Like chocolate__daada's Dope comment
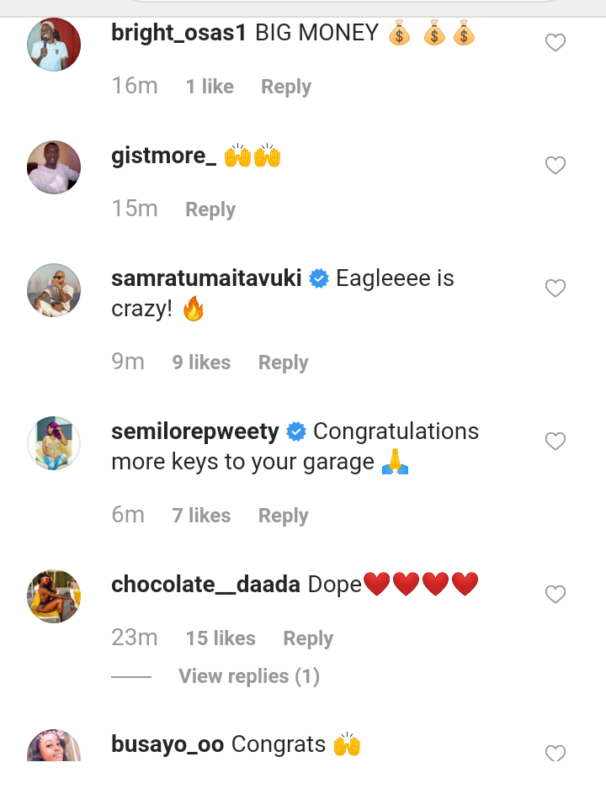606x794 pixels. [x=555, y=595]
